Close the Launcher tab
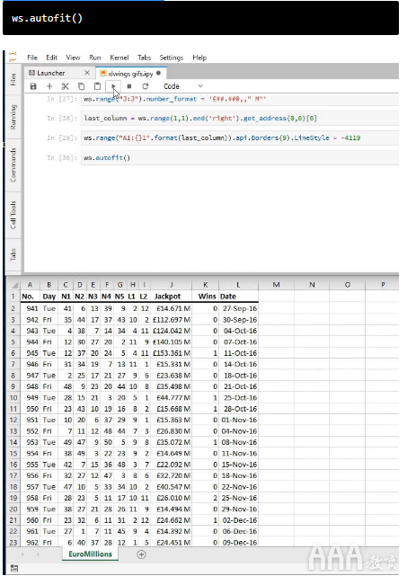The width and height of the screenshot is (407, 576). coord(87,73)
